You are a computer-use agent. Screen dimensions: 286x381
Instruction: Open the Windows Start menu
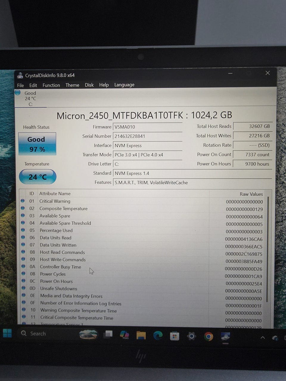(7, 333)
